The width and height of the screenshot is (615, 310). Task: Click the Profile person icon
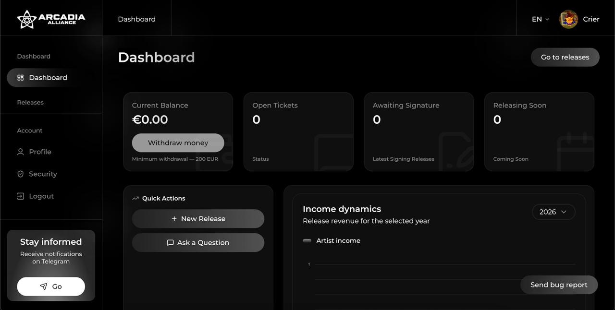point(20,152)
